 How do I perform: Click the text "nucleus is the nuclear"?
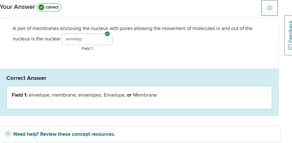37,39
